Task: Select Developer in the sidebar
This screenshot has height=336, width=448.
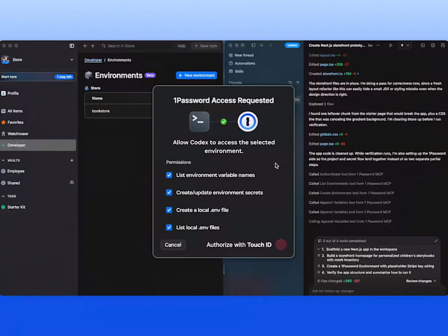Action: pos(38,145)
